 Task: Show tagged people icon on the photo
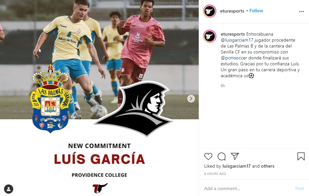pos(9,189)
